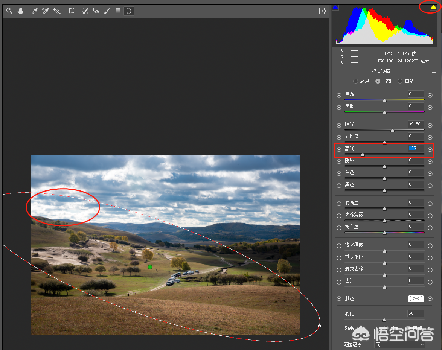Select the Zoom tool

9,11
